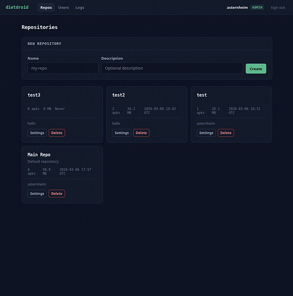Open the dietdroid home logo
The image size is (293, 296).
pos(17,7)
